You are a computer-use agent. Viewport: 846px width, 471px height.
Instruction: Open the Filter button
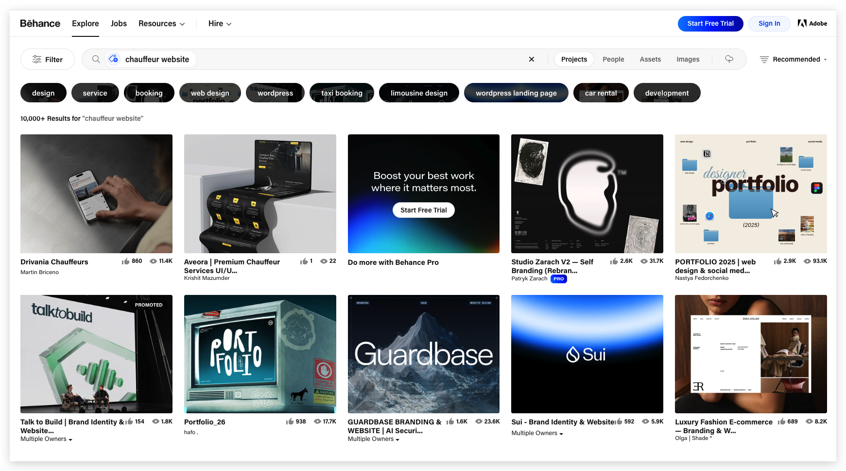pos(48,59)
